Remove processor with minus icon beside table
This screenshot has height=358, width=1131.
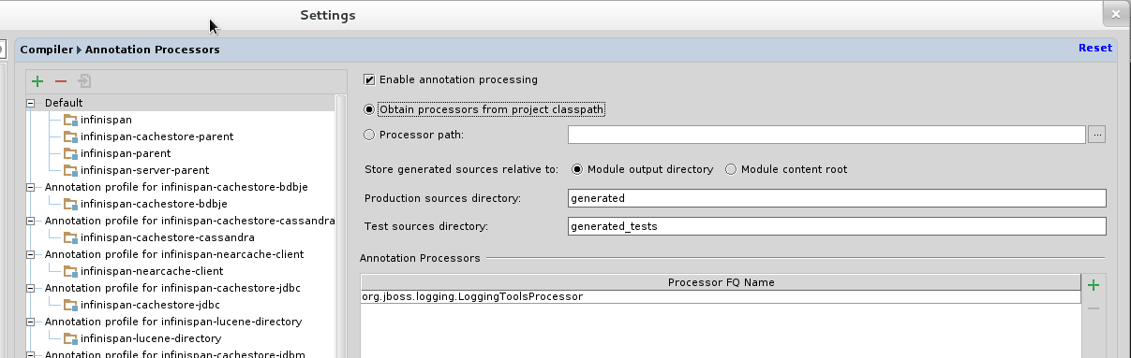click(x=1094, y=308)
